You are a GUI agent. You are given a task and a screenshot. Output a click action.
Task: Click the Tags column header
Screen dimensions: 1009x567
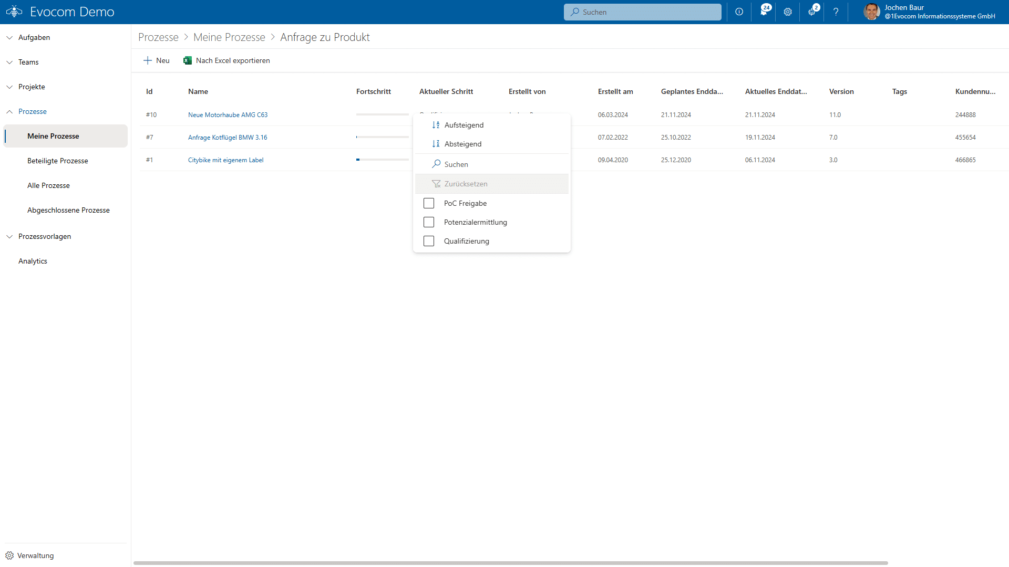pyautogui.click(x=899, y=91)
